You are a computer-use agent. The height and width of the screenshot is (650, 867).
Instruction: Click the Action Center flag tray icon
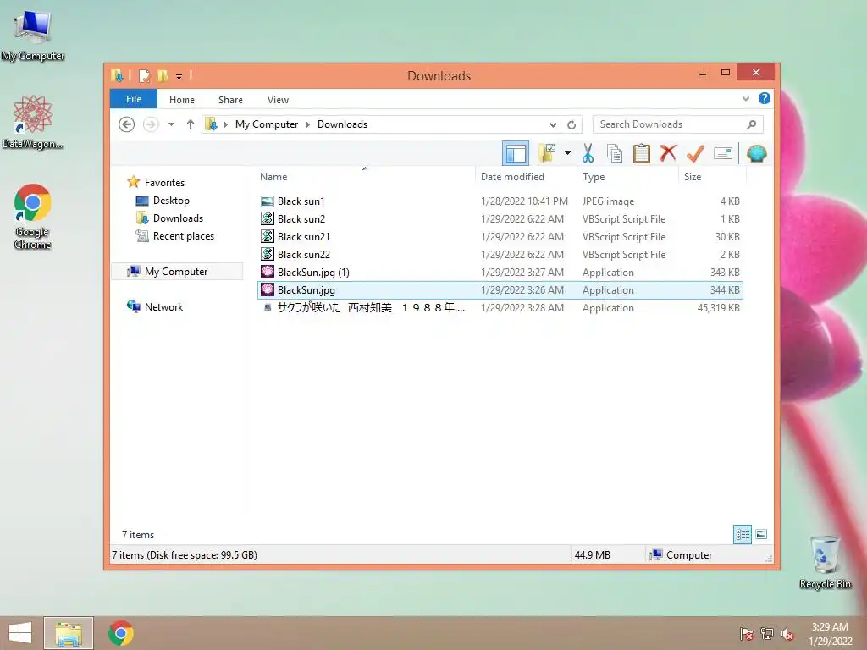[x=746, y=633]
